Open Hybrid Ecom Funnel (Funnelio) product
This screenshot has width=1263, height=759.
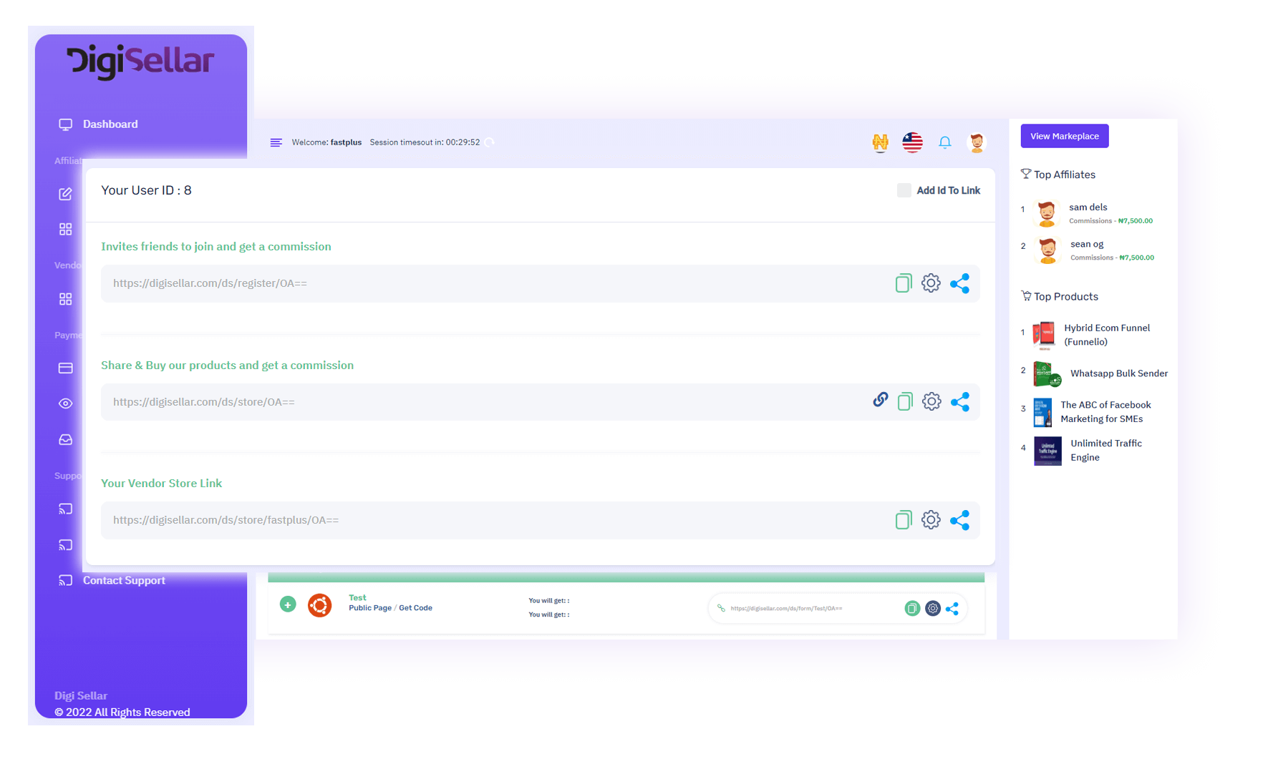click(x=1107, y=335)
